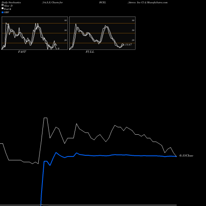This screenshot has width=206, height=206.
Task: Click the 50 axis label in FULL chart
Action: 133,30
